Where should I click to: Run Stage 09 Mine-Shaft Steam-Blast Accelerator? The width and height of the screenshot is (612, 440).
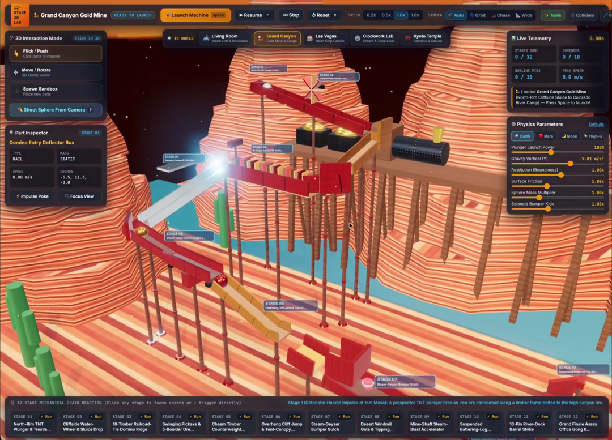coord(443,417)
